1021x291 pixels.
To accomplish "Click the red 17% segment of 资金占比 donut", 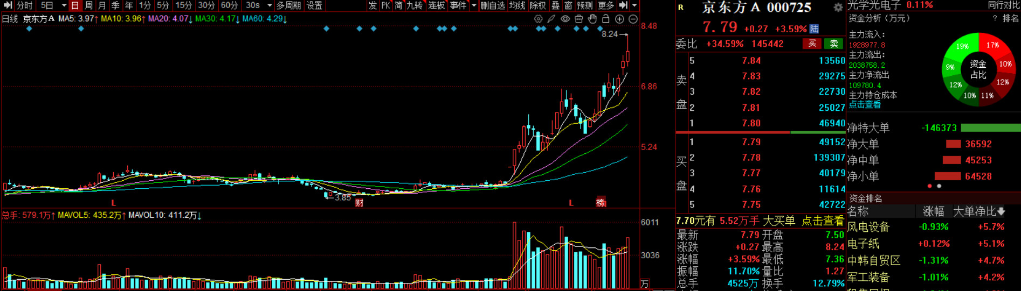I will tap(993, 46).
